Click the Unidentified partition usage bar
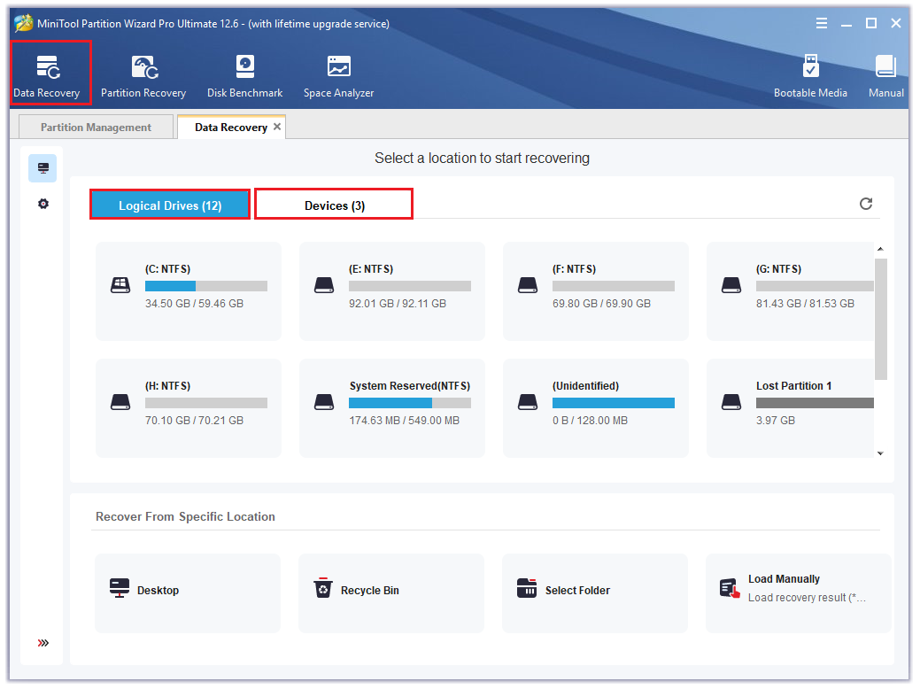The height and width of the screenshot is (689, 920). pos(613,403)
